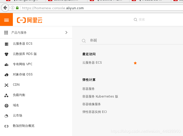This screenshot has height=136, width=183.
Task: Click the load balancer icon in sidebar
Action: click(6, 95)
